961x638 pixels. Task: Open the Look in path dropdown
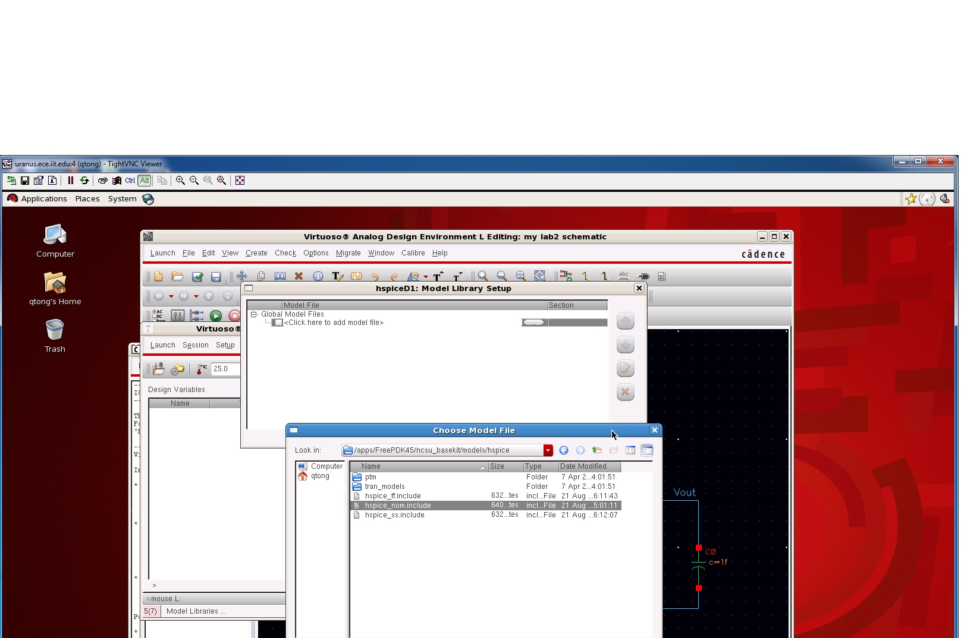pyautogui.click(x=548, y=450)
